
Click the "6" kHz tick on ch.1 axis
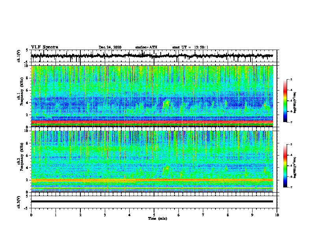point(28,90)
